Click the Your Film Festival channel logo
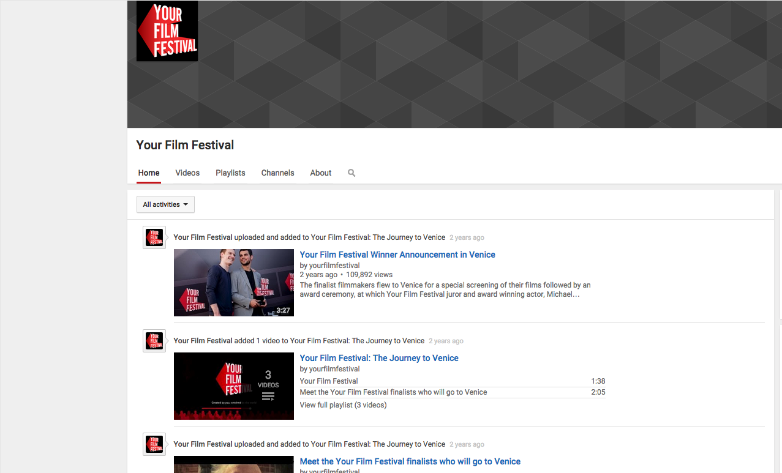This screenshot has width=782, height=473. pyautogui.click(x=167, y=31)
